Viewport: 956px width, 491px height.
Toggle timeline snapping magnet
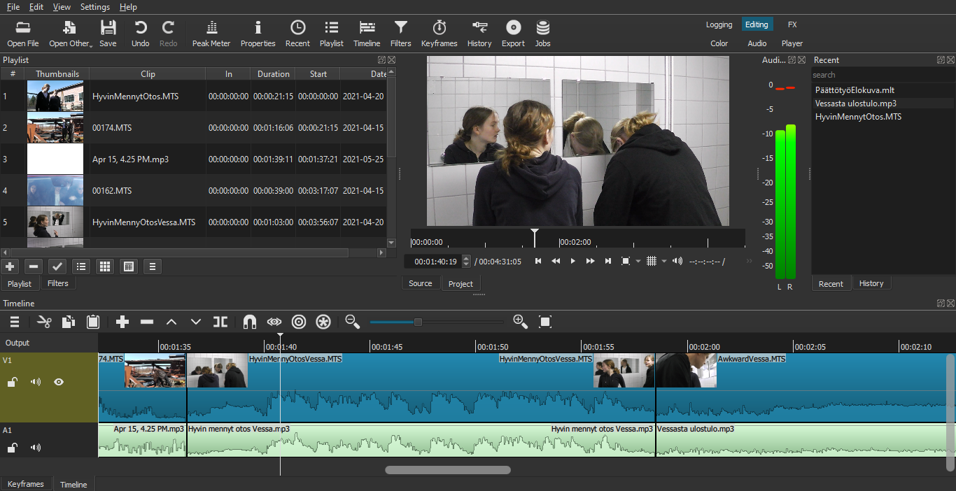click(249, 322)
